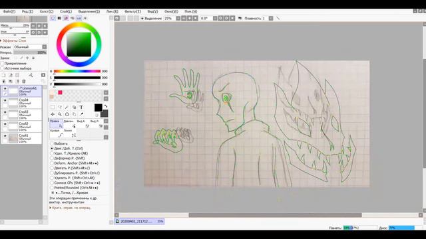Undo with the toolbar arrow button
This screenshot has width=426, height=239.
[x=117, y=18]
